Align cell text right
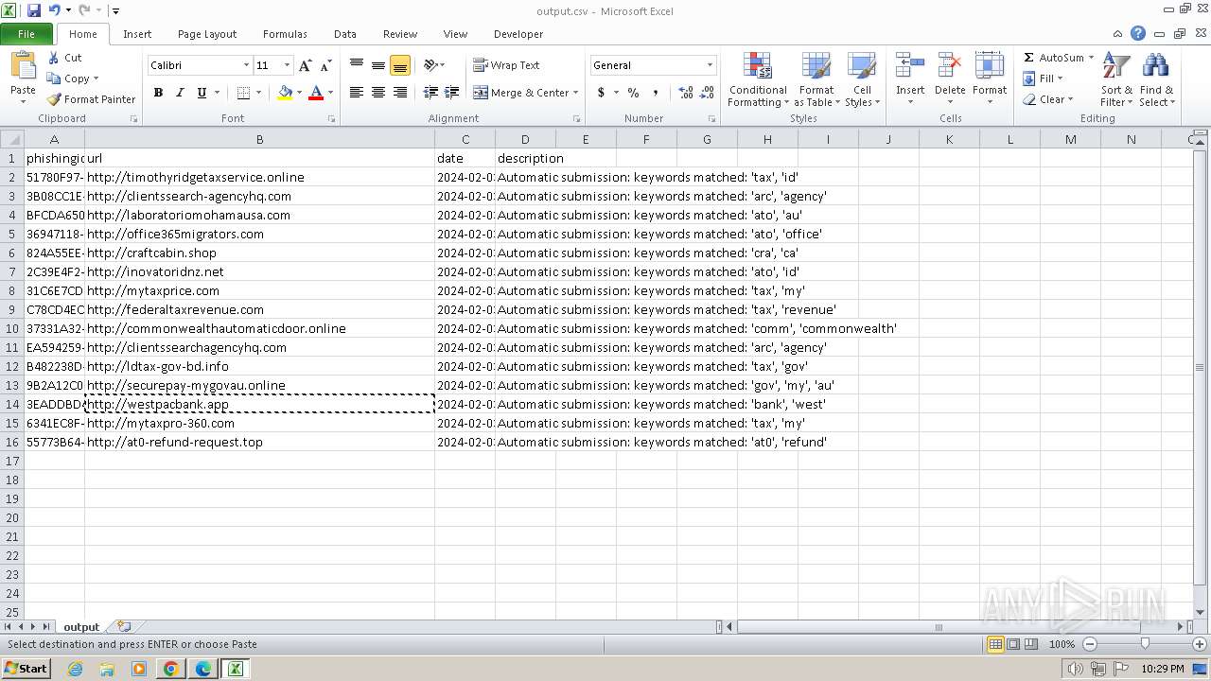Image resolution: width=1211 pixels, height=681 pixels. pos(400,93)
